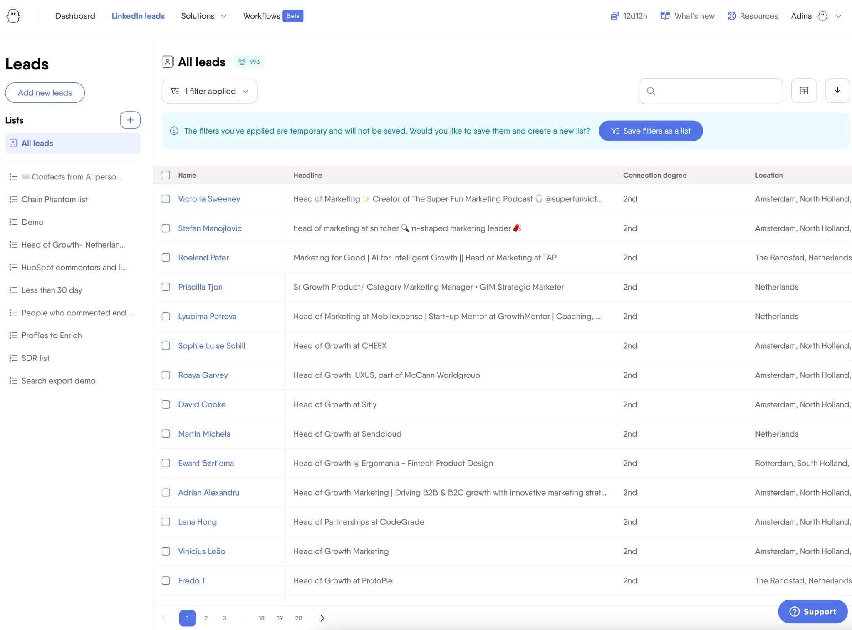The height and width of the screenshot is (630, 852).
Task: Click the What's new gift icon
Action: (665, 16)
